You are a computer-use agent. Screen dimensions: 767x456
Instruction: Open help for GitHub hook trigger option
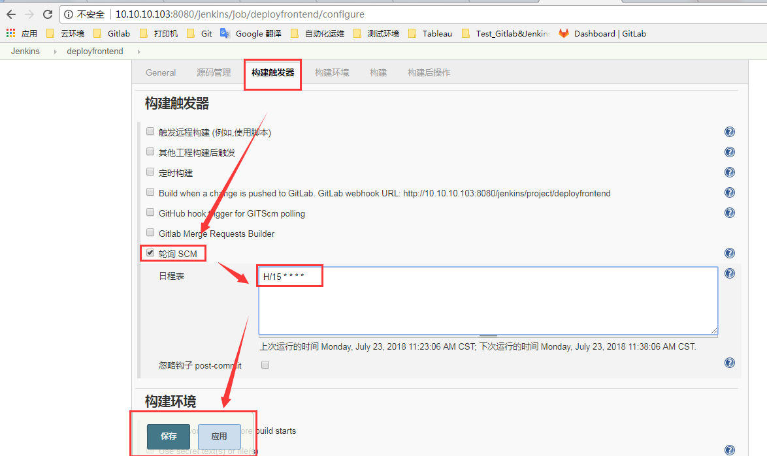(729, 213)
